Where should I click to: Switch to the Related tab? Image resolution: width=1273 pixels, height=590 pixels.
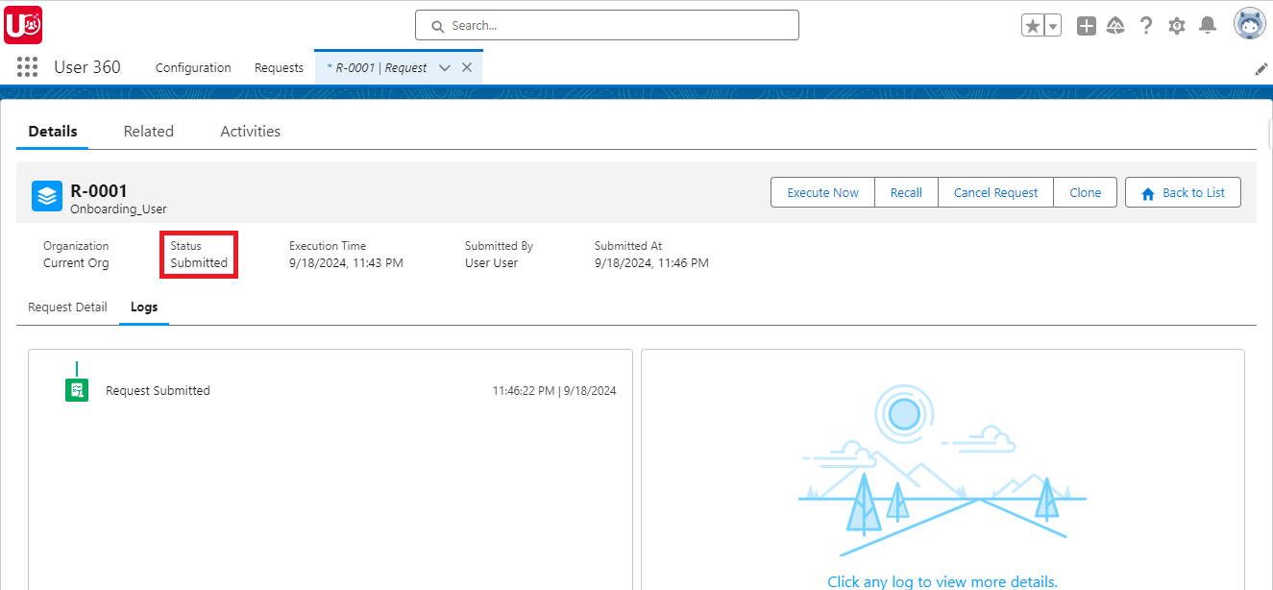[x=149, y=132]
